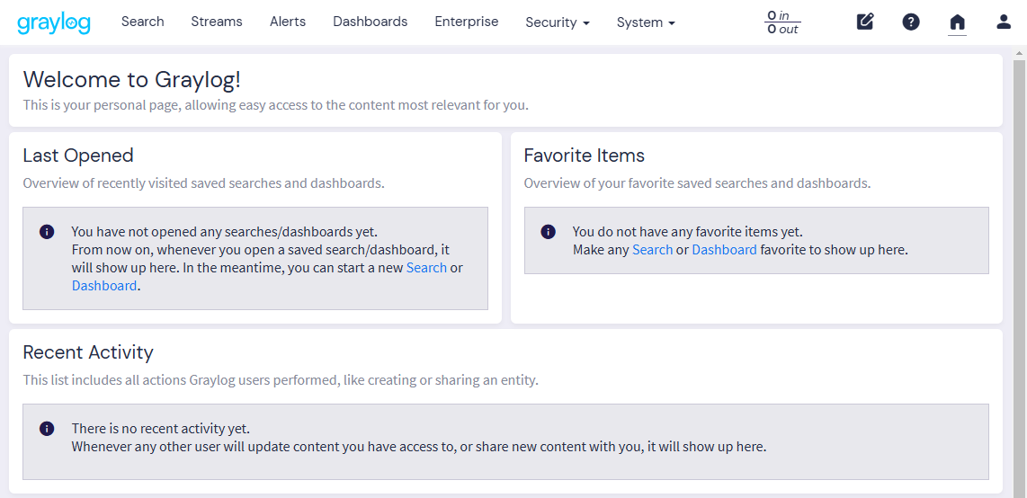Go to the home start page icon
Viewport: 1027px width, 498px height.
point(957,22)
